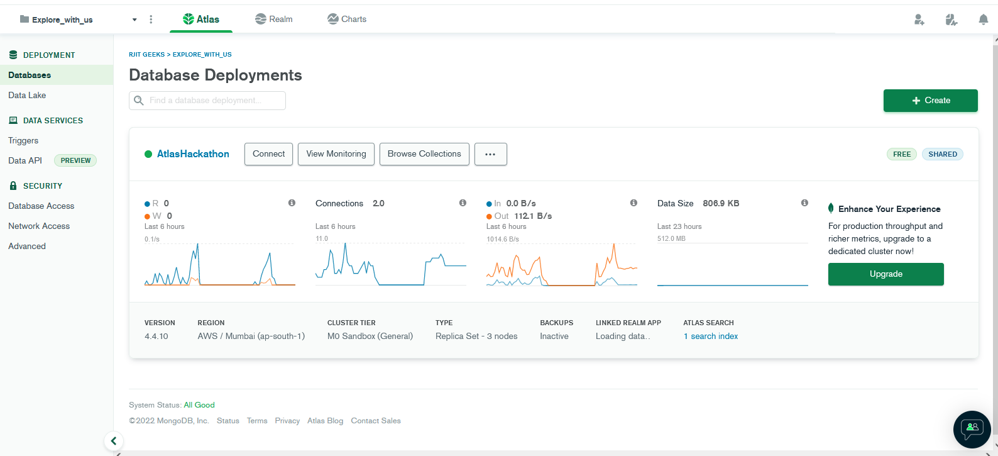This screenshot has width=998, height=456.
Task: Click the RJIT GEEKS breadcrumb link
Action: click(146, 55)
